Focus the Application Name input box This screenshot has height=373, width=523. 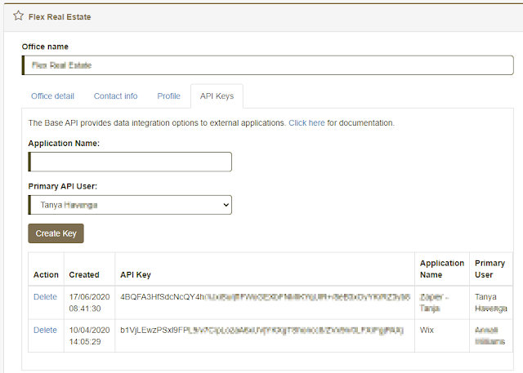131,162
